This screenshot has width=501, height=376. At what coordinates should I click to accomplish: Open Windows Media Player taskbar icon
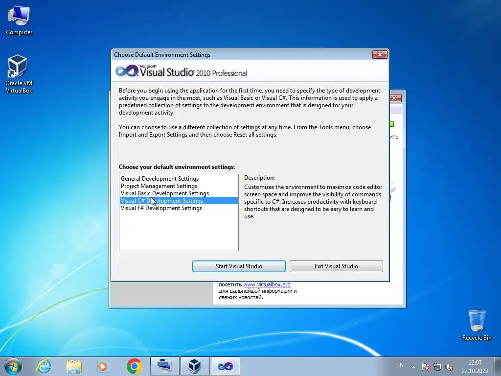click(104, 366)
